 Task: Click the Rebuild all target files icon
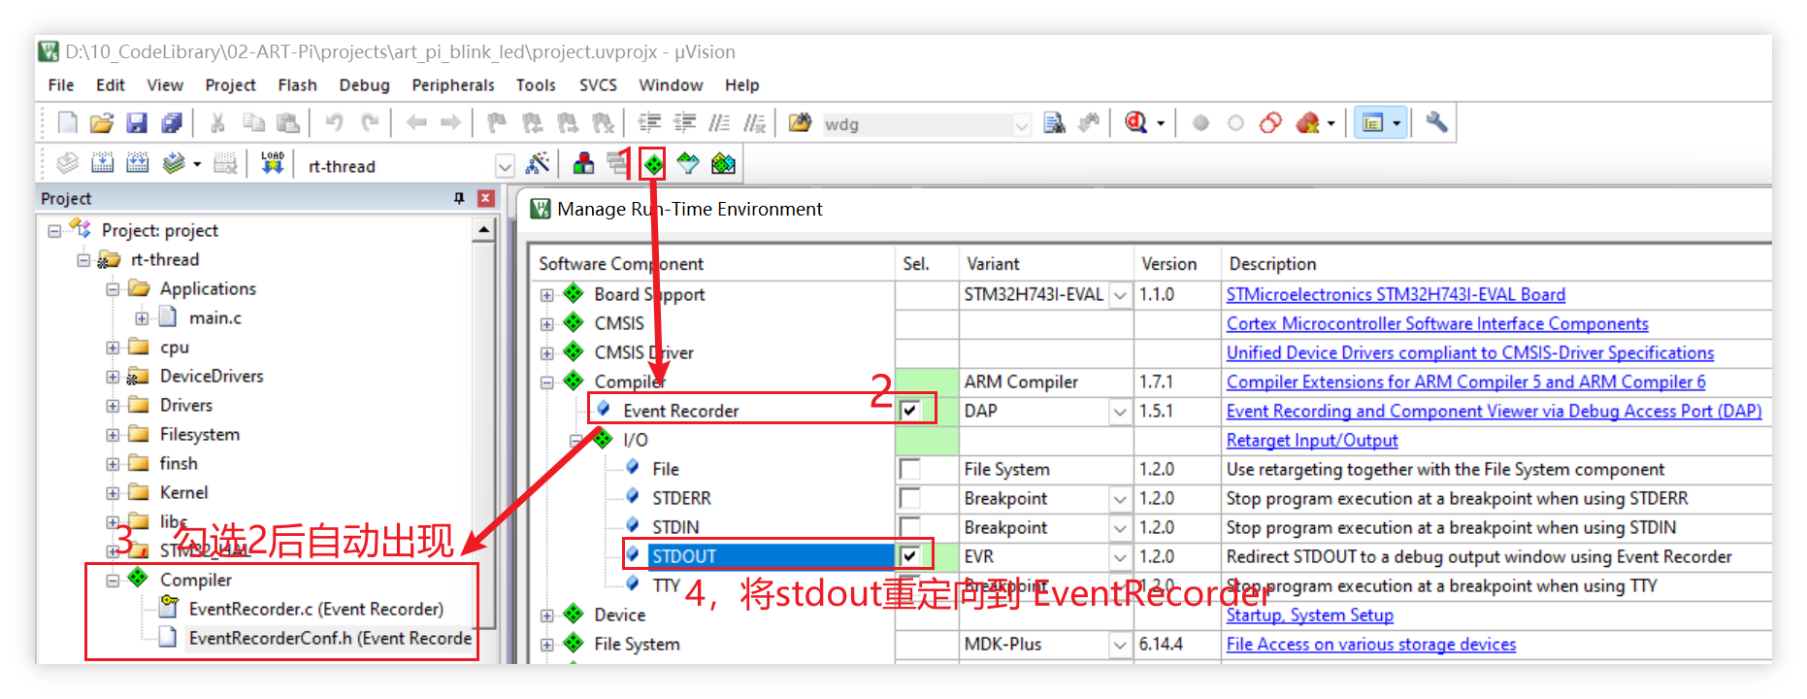tap(137, 163)
